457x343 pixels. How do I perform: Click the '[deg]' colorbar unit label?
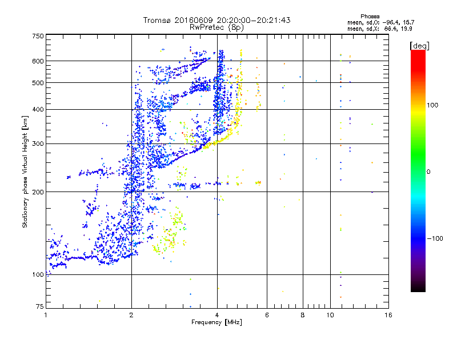pyautogui.click(x=419, y=46)
